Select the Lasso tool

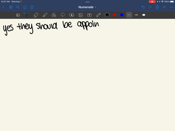pyautogui.click(x=63, y=15)
